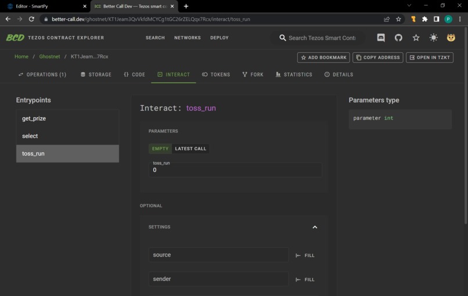Image resolution: width=468 pixels, height=296 pixels.
Task: Open the tab search dropdown arrow
Action: [x=409, y=5]
